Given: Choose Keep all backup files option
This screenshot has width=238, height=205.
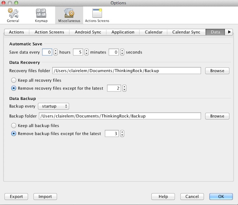Looking at the screenshot, I should [x=14, y=126].
